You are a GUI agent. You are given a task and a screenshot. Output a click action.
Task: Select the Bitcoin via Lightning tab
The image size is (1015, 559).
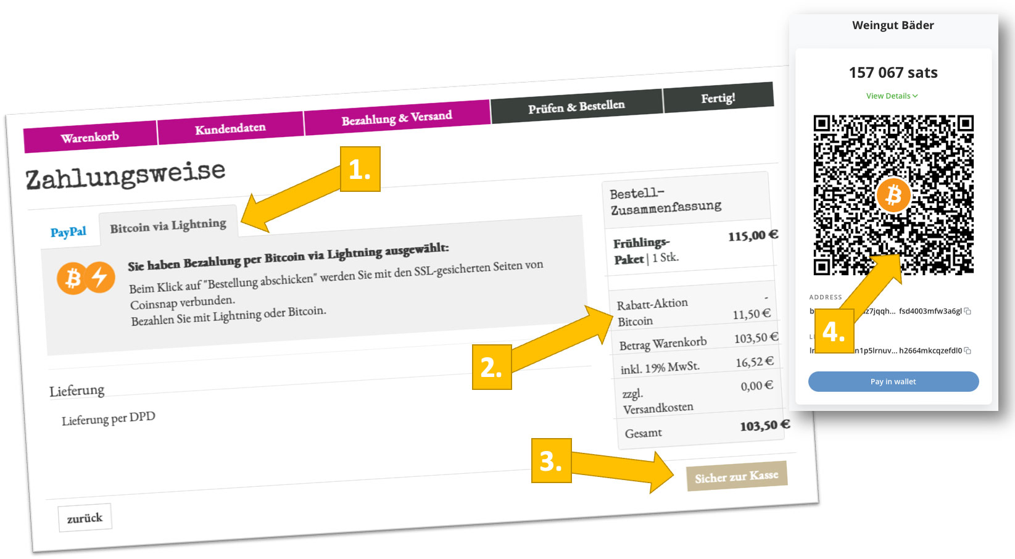(167, 224)
